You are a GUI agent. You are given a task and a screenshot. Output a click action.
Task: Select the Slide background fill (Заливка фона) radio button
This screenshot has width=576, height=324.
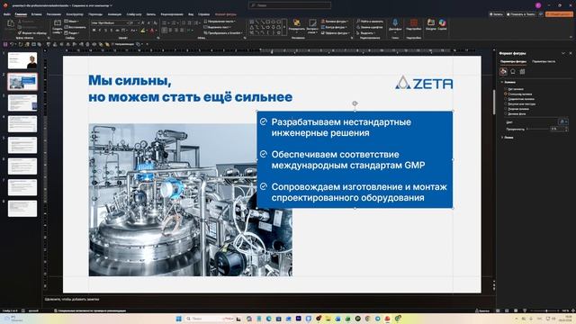pyautogui.click(x=506, y=114)
